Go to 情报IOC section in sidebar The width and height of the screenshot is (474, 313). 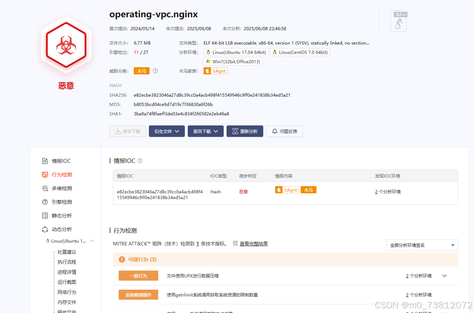(61, 161)
